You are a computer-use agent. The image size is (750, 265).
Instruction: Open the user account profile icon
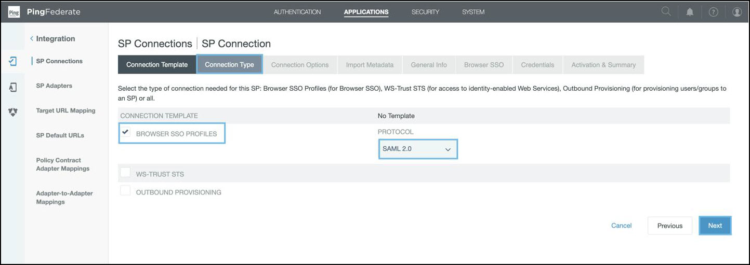pos(736,12)
